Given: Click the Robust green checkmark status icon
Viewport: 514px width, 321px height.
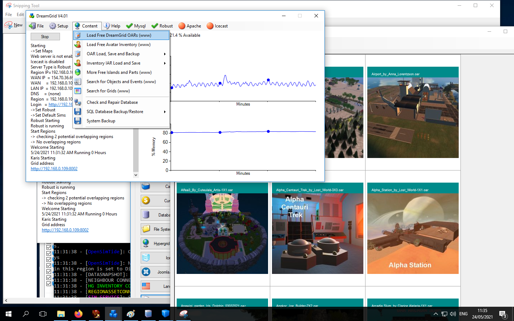Looking at the screenshot, I should point(155,26).
